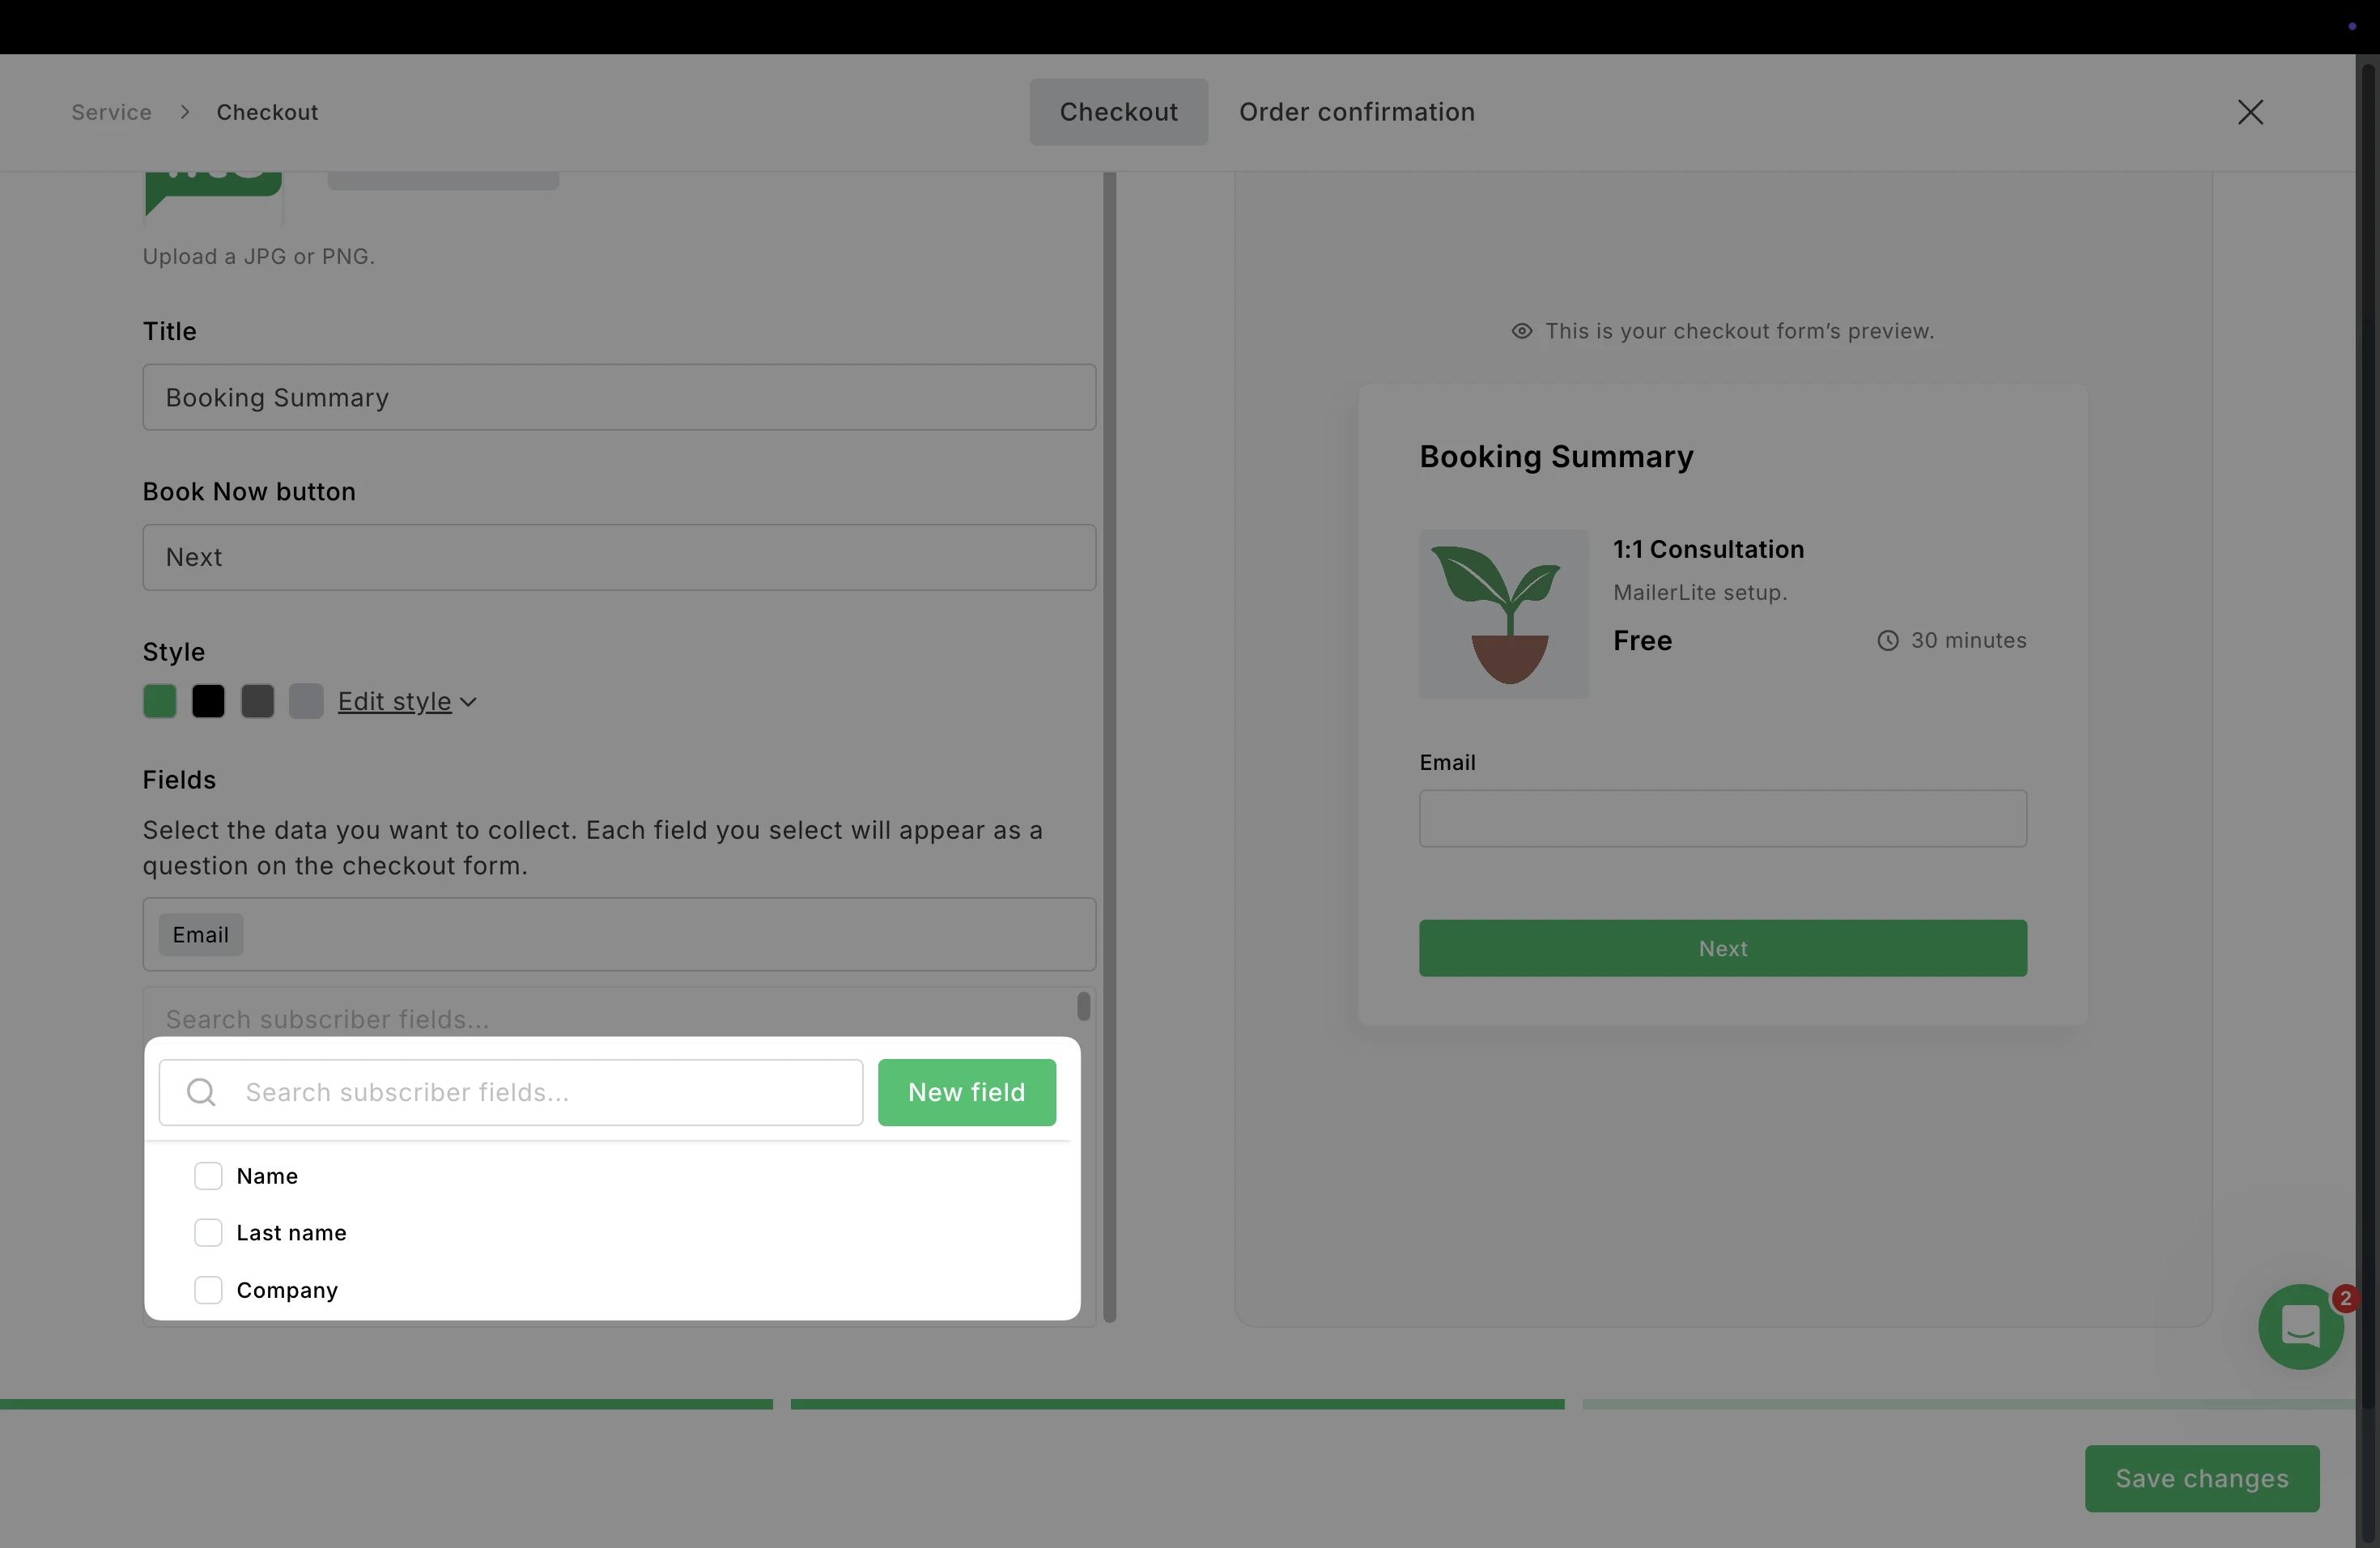Open the chat support bubble icon
The height and width of the screenshot is (1548, 2380).
pyautogui.click(x=2300, y=1327)
